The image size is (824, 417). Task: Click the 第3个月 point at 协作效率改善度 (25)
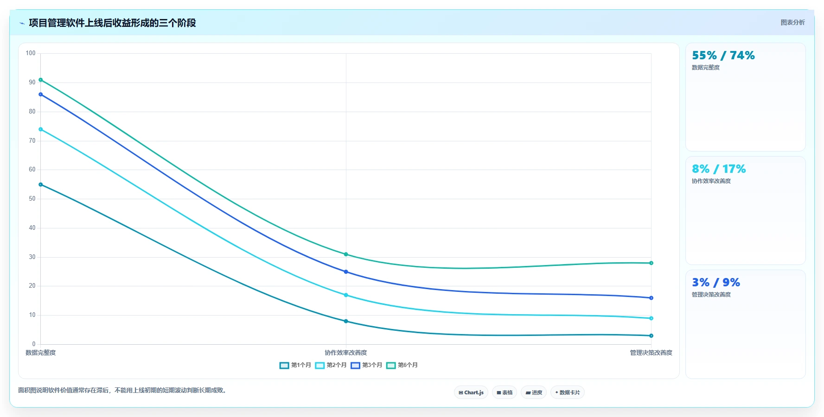[x=346, y=272]
